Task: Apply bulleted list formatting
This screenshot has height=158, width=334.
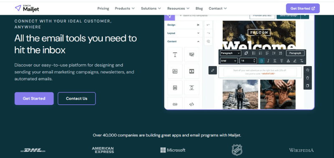Action: click(x=254, y=53)
